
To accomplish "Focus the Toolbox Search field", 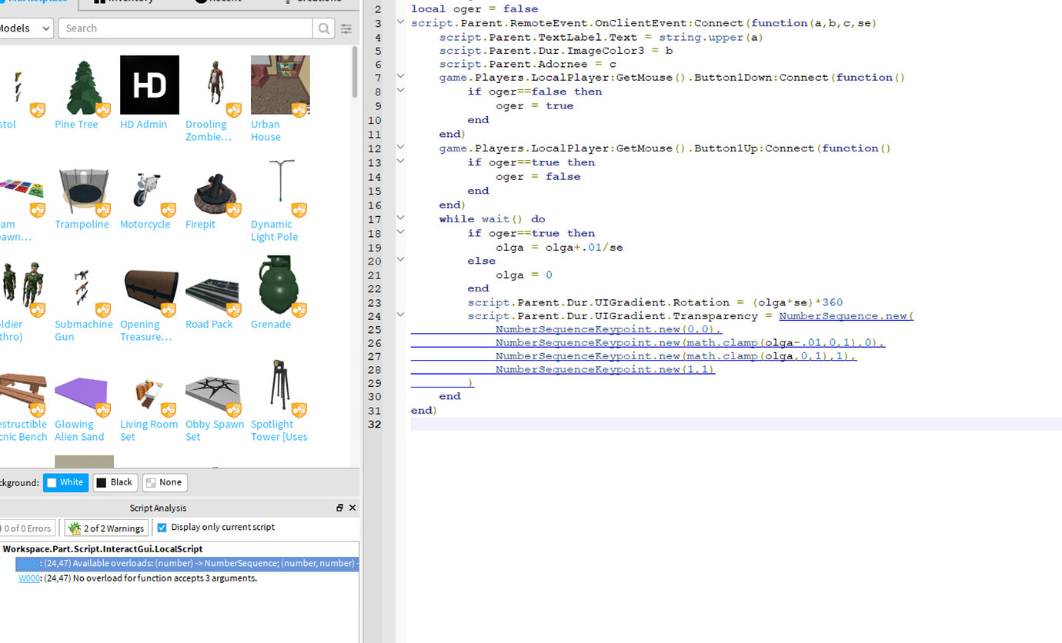I will click(185, 28).
